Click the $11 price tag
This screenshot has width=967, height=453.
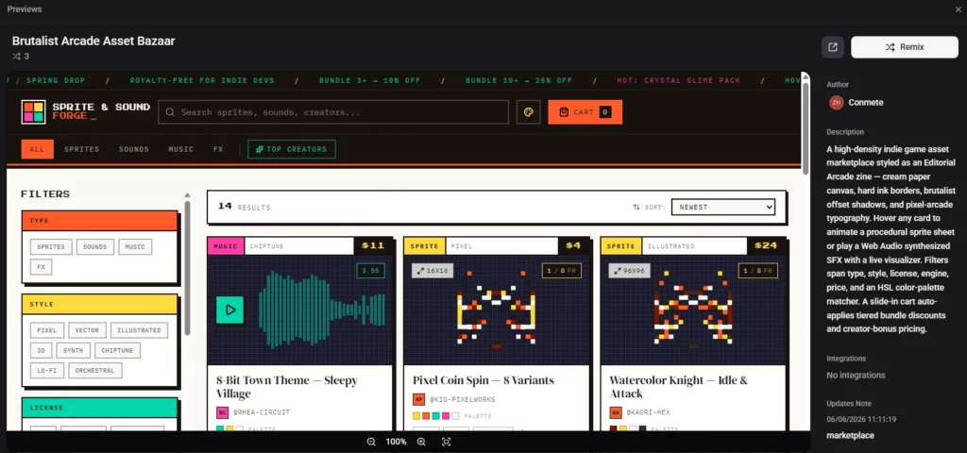point(372,246)
